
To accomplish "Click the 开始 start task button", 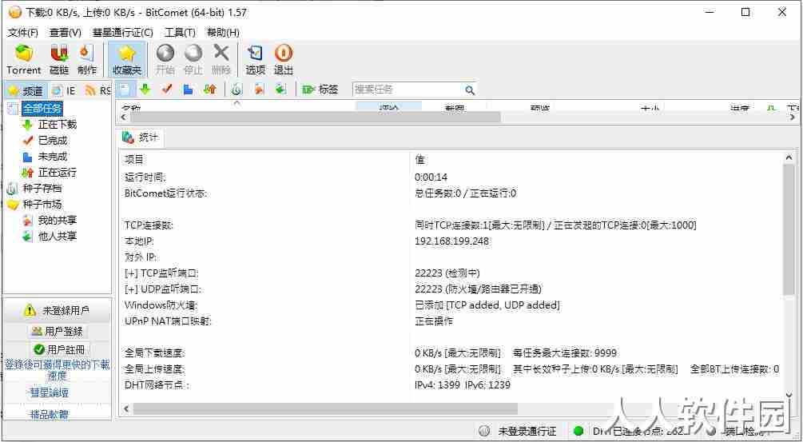I will pyautogui.click(x=165, y=60).
